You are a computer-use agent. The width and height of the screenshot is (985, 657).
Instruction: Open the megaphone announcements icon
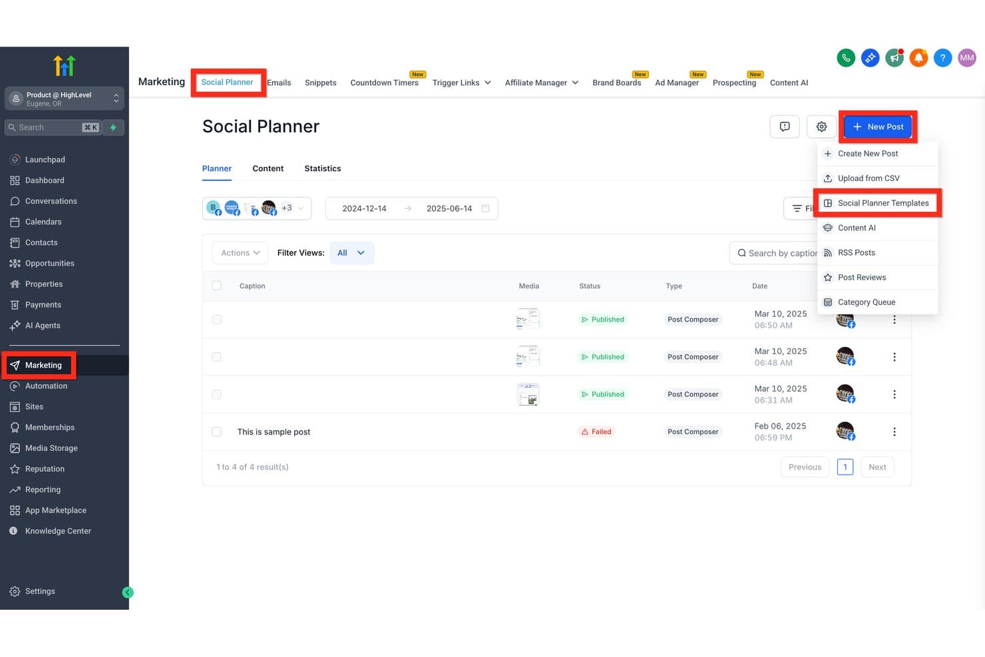[x=894, y=58]
